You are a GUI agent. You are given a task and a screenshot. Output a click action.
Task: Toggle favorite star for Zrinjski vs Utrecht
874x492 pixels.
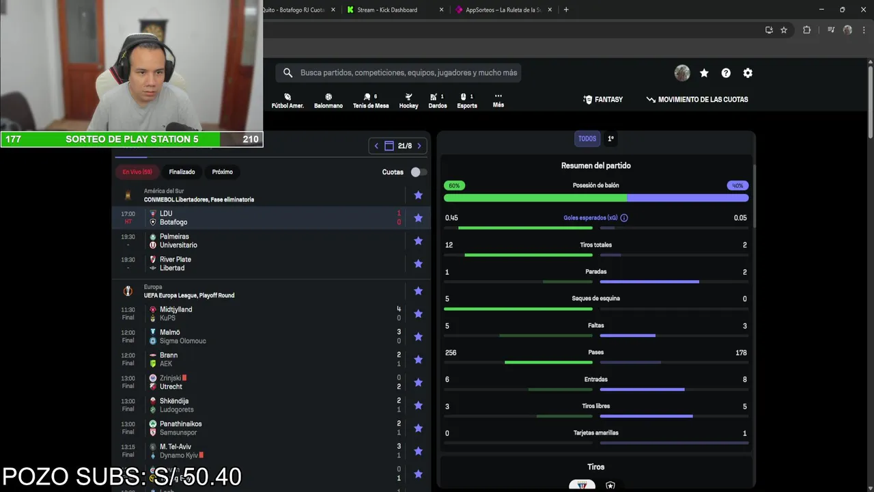pos(419,383)
